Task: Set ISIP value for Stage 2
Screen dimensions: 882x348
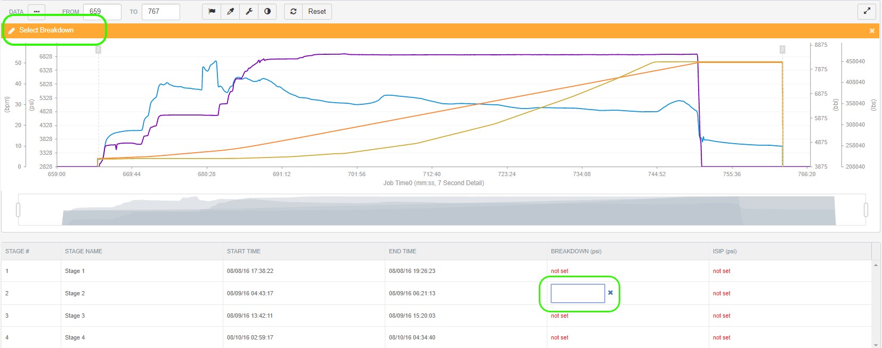Action: point(722,294)
